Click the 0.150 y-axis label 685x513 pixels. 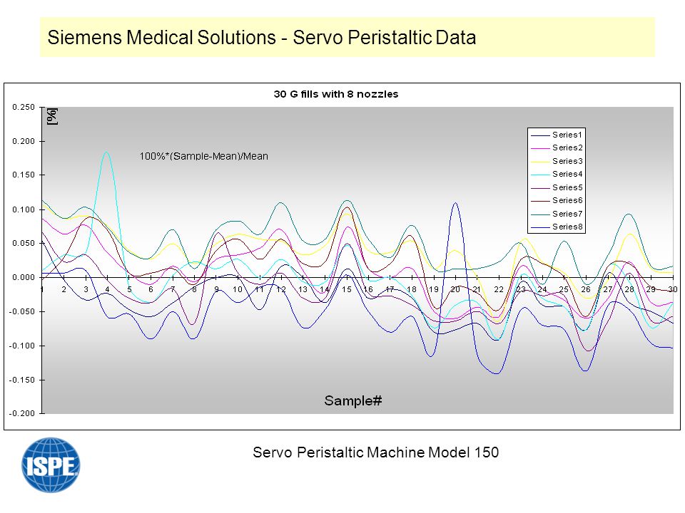(24, 175)
